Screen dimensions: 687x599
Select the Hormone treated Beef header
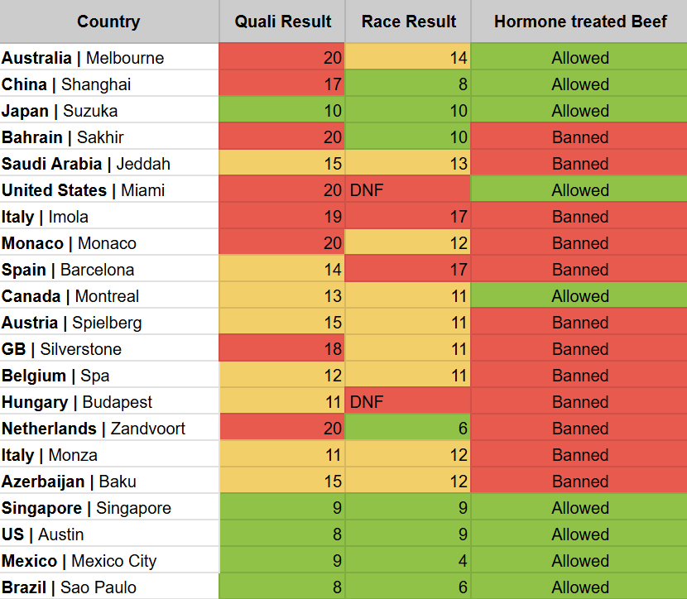pos(579,22)
